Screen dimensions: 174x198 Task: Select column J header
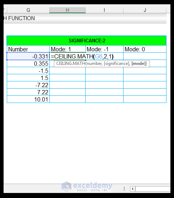pos(145,10)
